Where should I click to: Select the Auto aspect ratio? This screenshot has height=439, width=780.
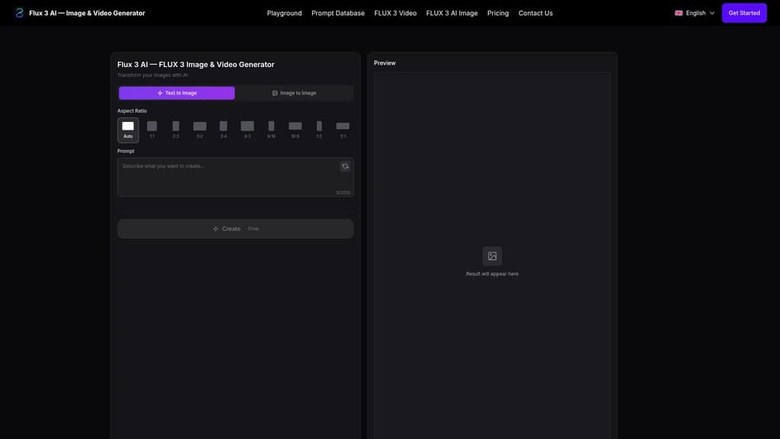coord(128,130)
